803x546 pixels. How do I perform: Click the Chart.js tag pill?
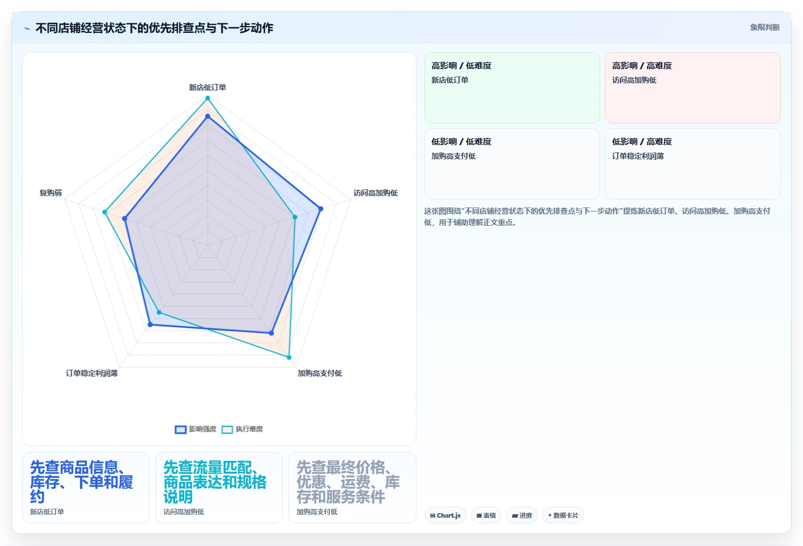pyautogui.click(x=445, y=515)
